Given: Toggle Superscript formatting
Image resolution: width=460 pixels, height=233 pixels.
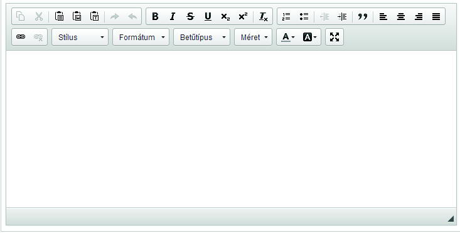Looking at the screenshot, I should click(243, 16).
